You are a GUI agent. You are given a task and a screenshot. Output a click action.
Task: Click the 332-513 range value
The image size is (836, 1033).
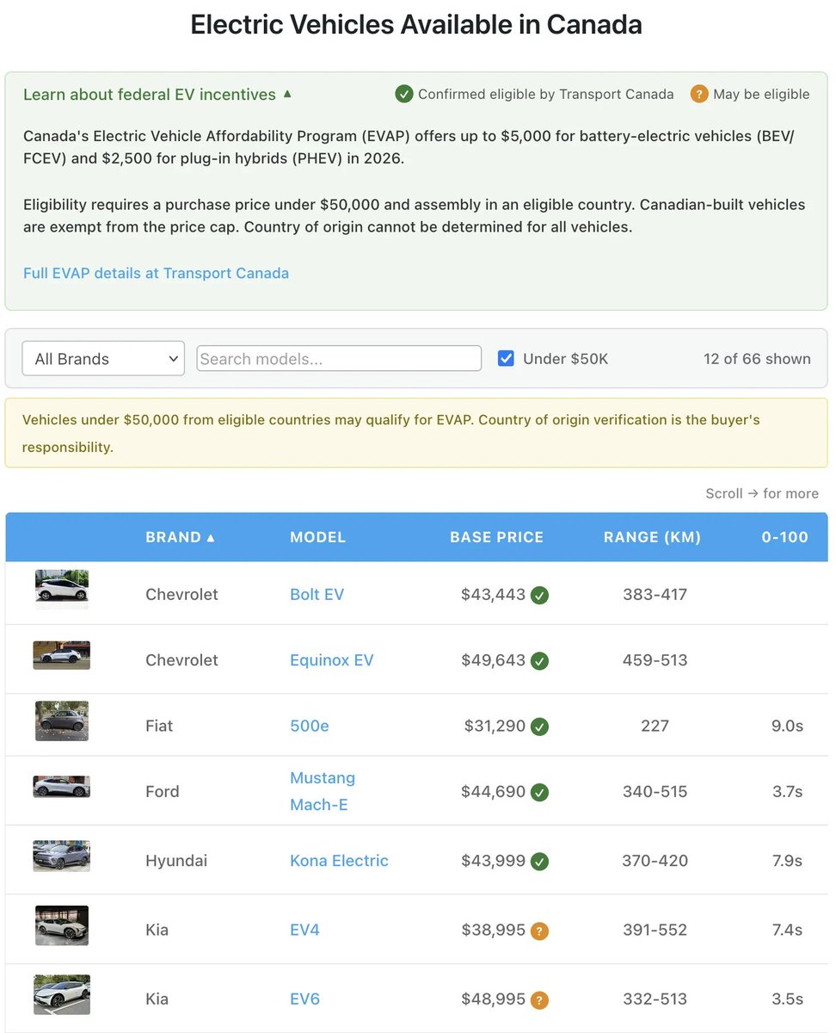[x=655, y=999]
